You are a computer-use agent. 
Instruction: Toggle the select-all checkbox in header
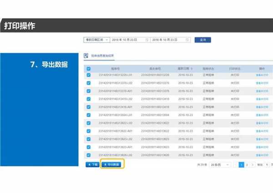coord(89,68)
